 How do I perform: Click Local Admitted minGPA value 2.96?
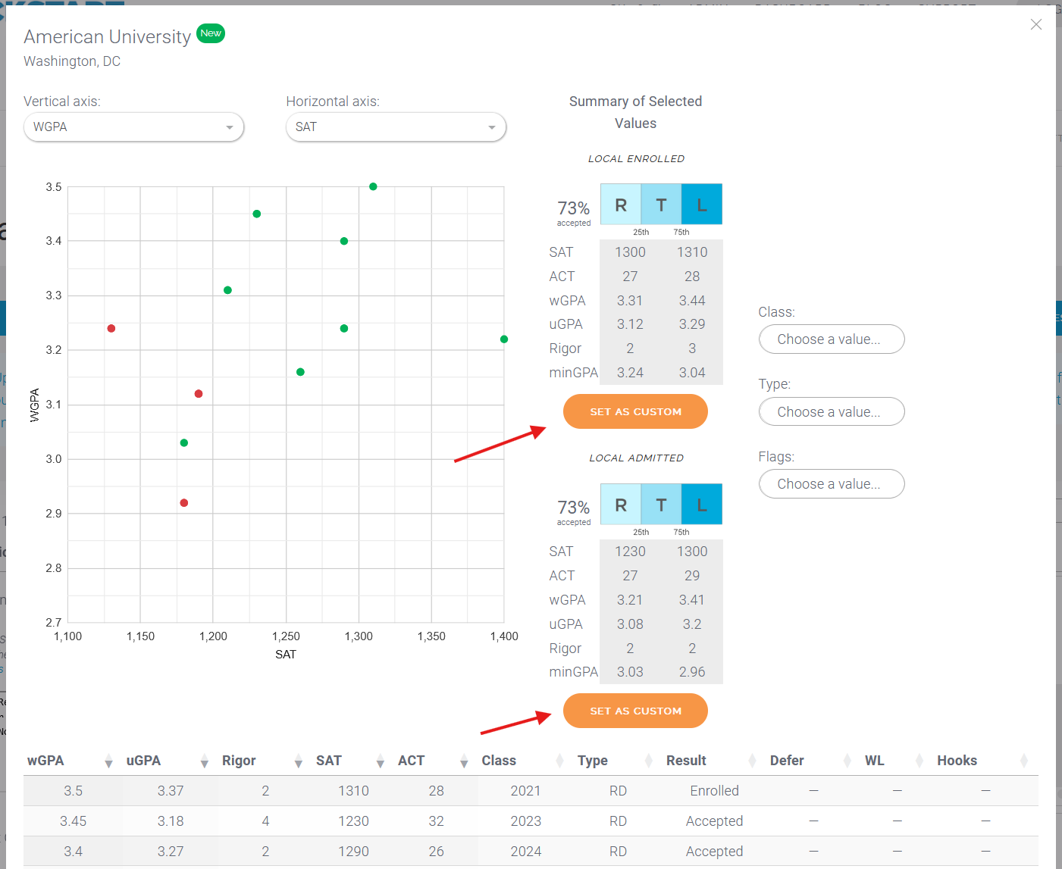click(x=692, y=672)
